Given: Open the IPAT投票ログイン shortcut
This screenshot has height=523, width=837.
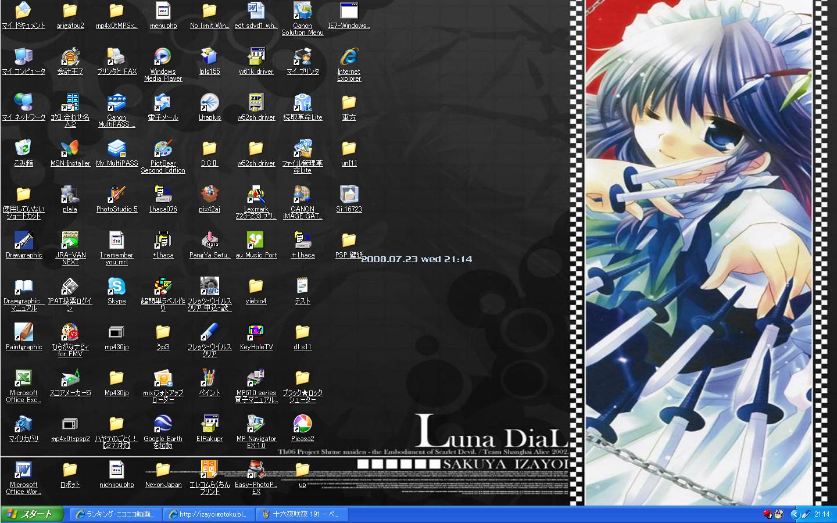Looking at the screenshot, I should tap(70, 286).
